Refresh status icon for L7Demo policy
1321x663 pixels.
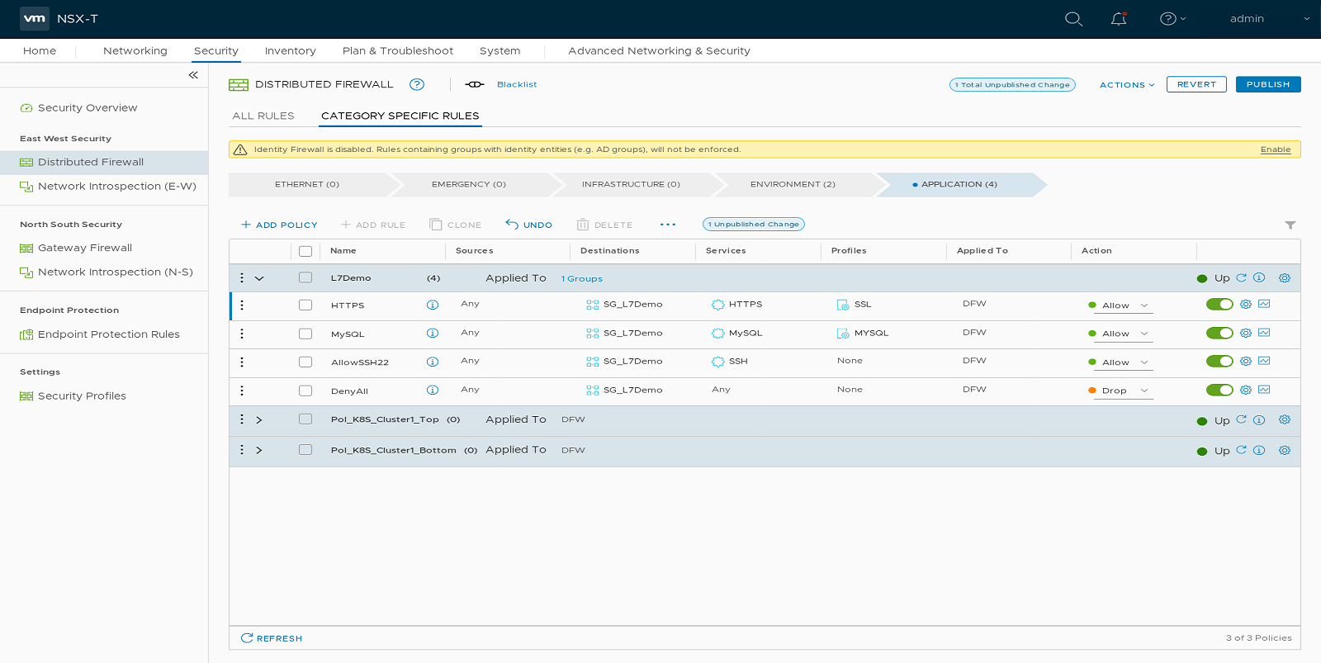click(x=1241, y=278)
